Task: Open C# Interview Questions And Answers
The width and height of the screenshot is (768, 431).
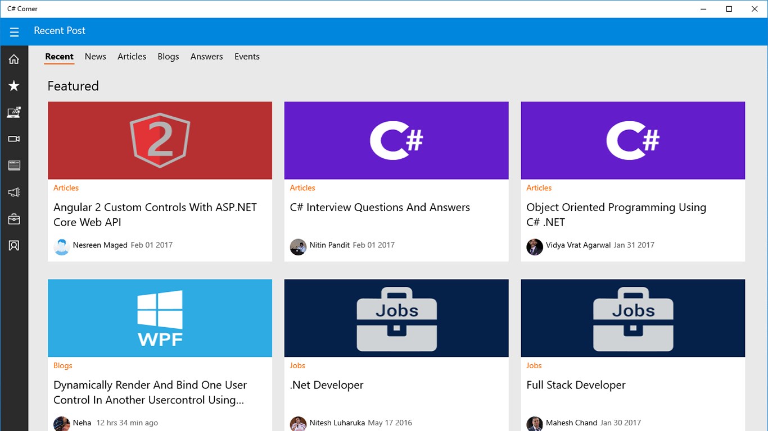Action: tap(380, 208)
